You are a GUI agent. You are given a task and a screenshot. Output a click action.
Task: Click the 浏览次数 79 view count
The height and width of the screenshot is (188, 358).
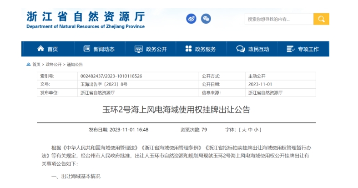[x=194, y=130]
